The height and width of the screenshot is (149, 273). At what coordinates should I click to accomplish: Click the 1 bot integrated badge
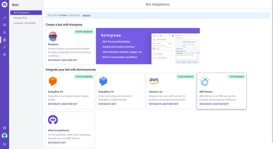pyautogui.click(x=236, y=76)
